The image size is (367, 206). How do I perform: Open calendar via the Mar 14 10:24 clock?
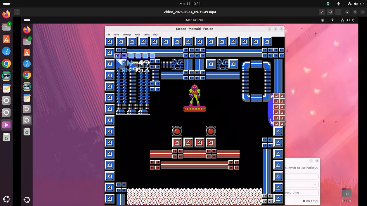[x=190, y=4]
